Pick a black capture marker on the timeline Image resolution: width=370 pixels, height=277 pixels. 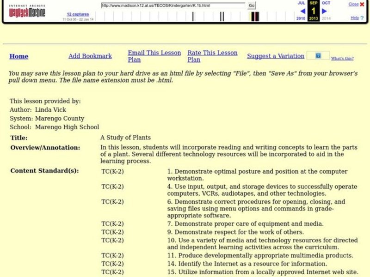coord(192,15)
